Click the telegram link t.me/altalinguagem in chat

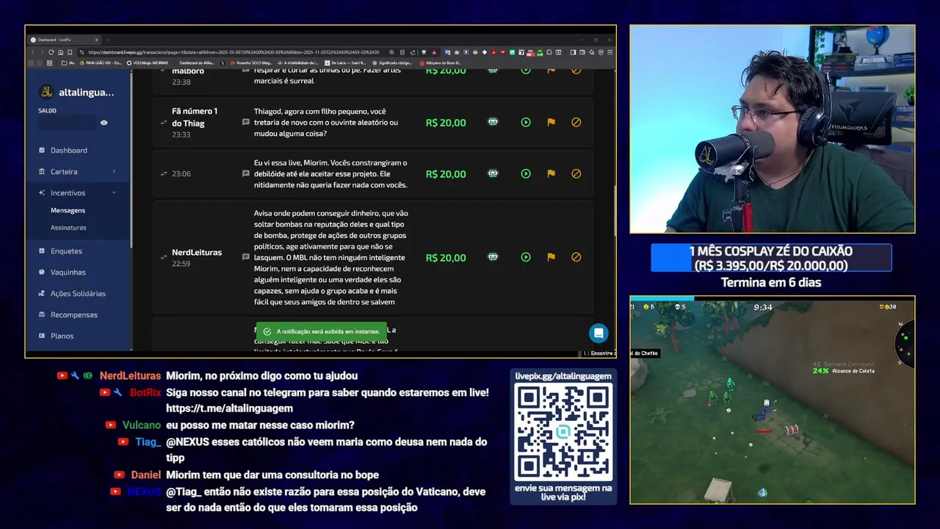coord(229,409)
